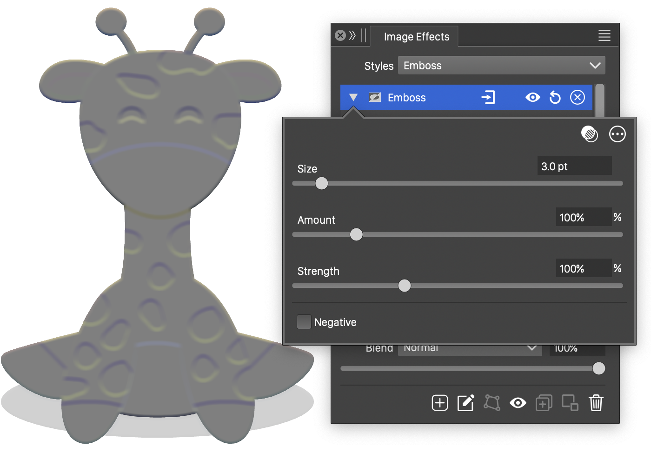651x453 pixels.
Task: Collapse the Emboss effect disclosure triangle
Action: (353, 98)
